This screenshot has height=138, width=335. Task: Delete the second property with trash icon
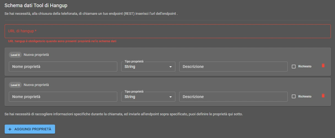(323, 96)
